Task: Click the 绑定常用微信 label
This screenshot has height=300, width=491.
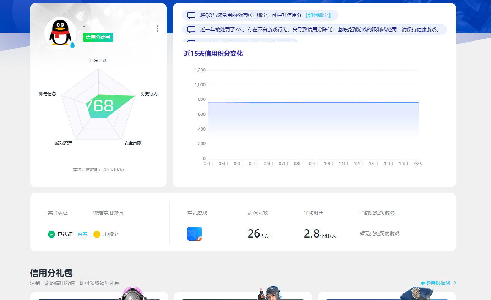Action: (x=108, y=213)
